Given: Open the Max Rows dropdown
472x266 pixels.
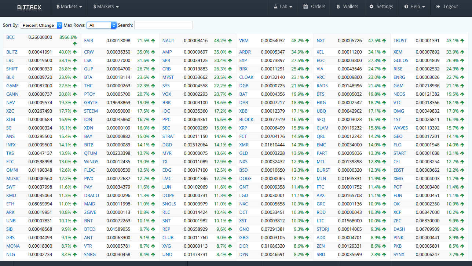Looking at the screenshot, I should click(102, 25).
